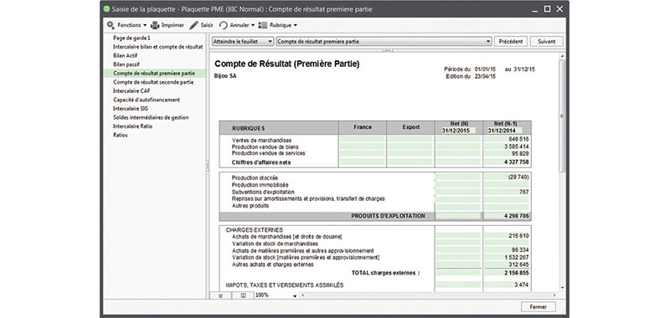
Task: Click the second page-view icon beside 100%
Action: [243, 295]
